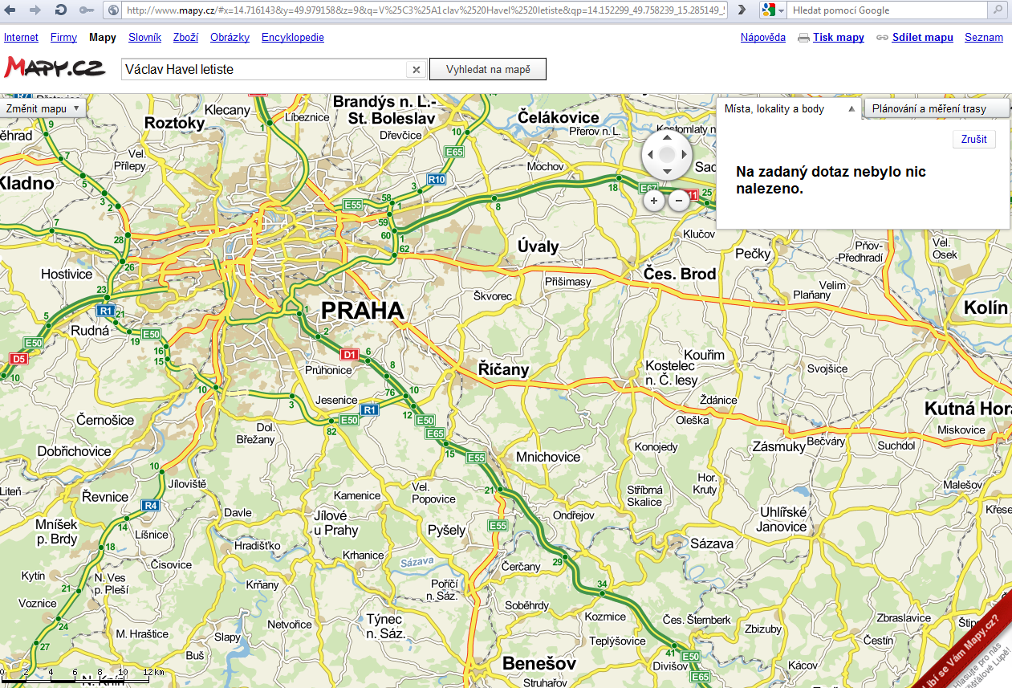Image resolution: width=1012 pixels, height=688 pixels.
Task: Pan the map down with the south arrow
Action: 666,171
